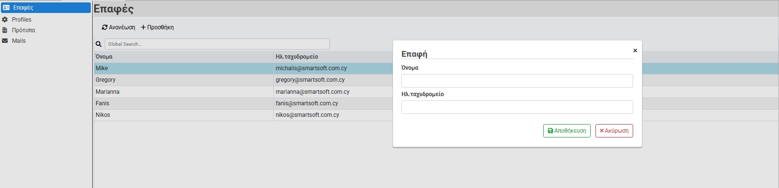The width and height of the screenshot is (779, 188).
Task: Click the Ανανέωση refresh button
Action: point(118,27)
